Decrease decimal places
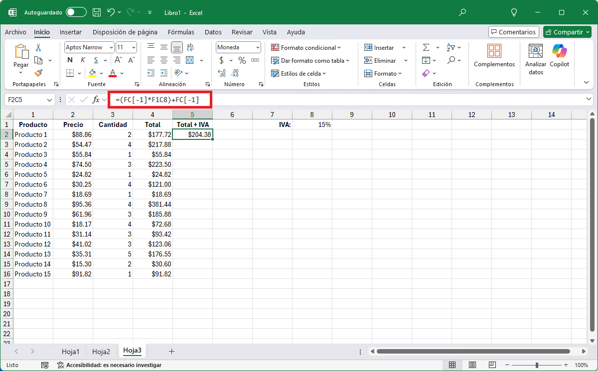 click(x=235, y=73)
